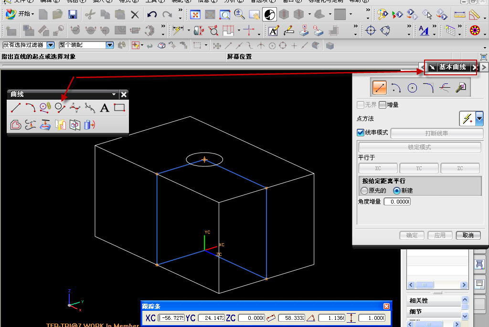This screenshot has height=327, width=489.
Task: Click the Rotate view icon
Action: [x=269, y=14]
